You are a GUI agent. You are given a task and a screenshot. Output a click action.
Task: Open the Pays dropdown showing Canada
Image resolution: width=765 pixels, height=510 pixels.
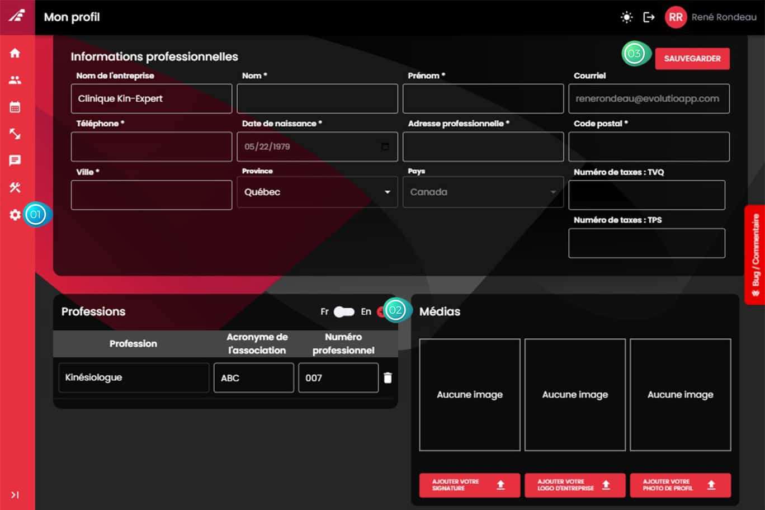483,192
